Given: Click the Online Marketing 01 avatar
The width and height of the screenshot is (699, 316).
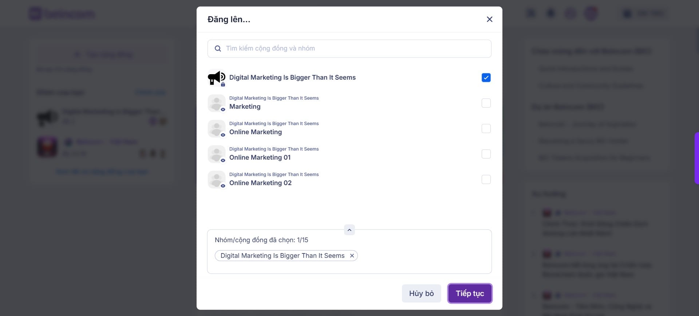Looking at the screenshot, I should [x=216, y=154].
